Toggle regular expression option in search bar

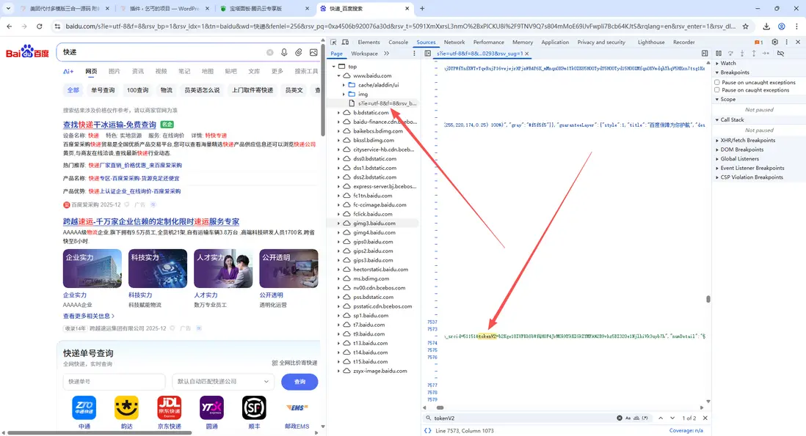(645, 418)
